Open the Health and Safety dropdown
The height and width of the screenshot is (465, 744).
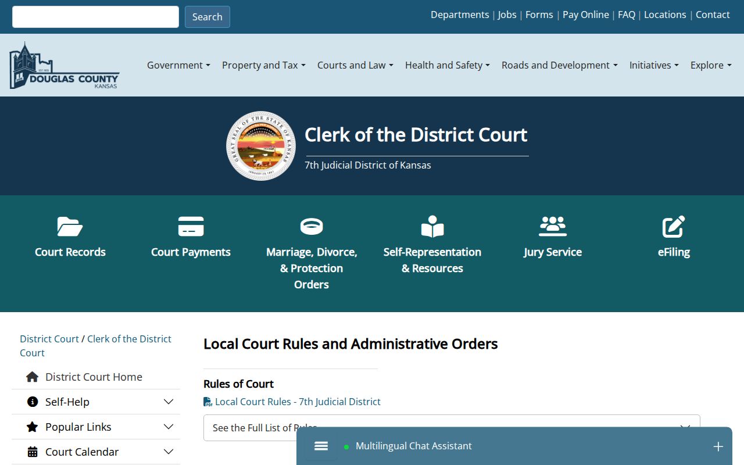click(448, 65)
